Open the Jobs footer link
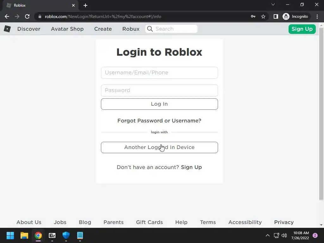The height and width of the screenshot is (243, 324). tap(60, 222)
